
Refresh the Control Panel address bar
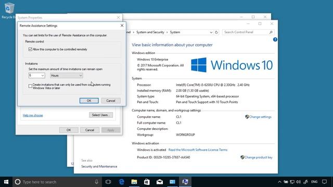tap(216, 32)
